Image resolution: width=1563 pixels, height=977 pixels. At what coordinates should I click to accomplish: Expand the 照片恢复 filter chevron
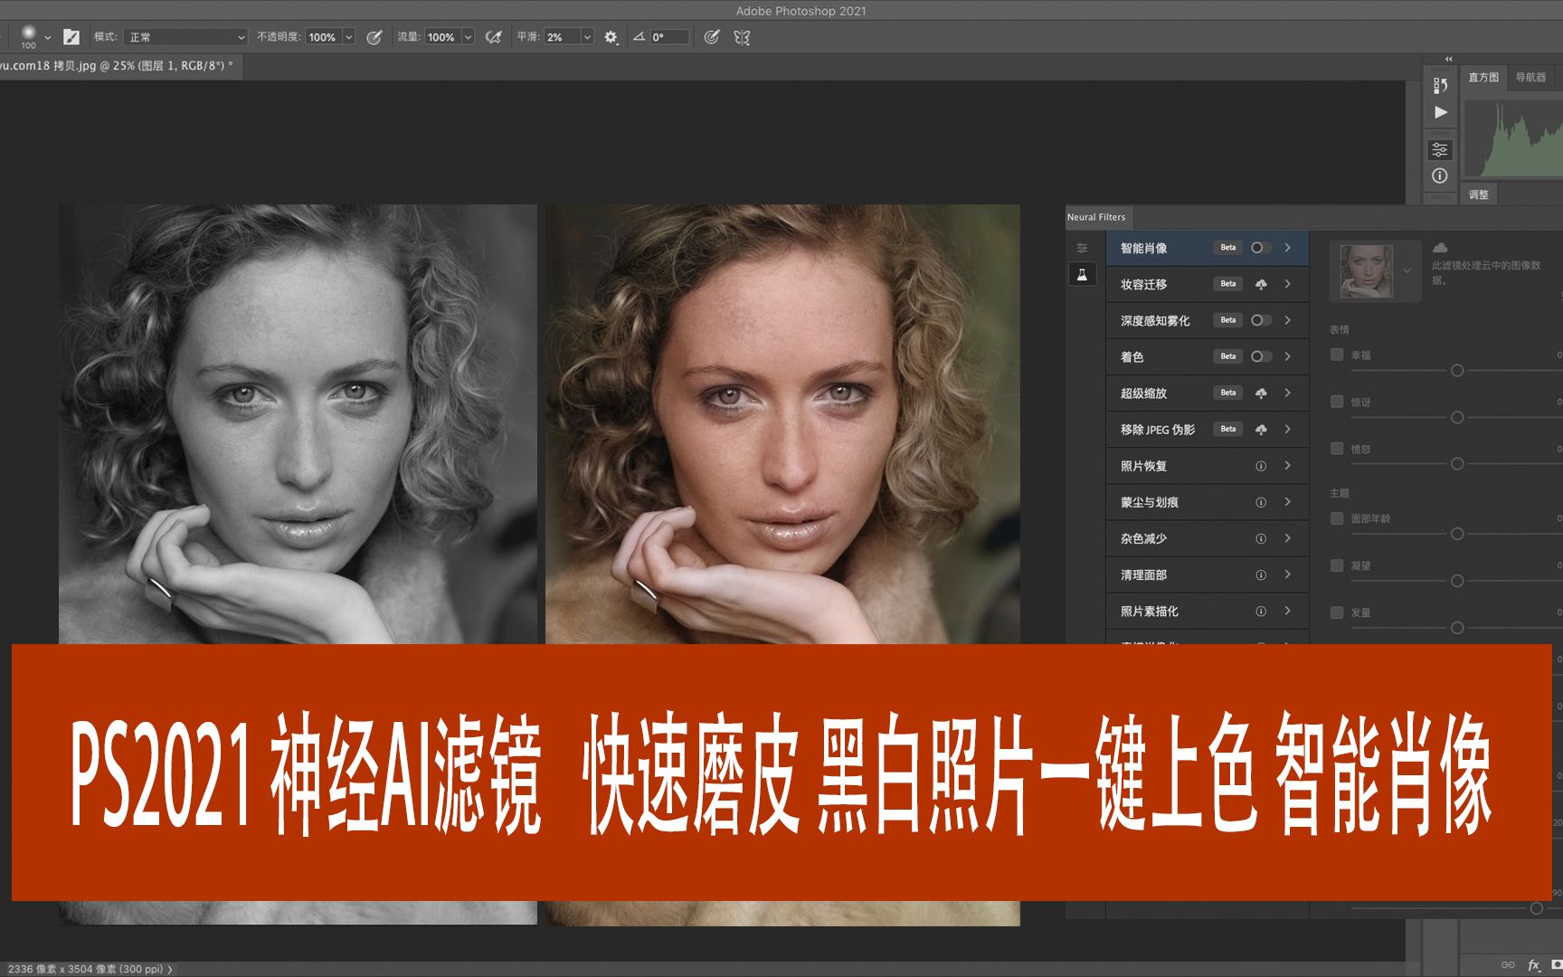tap(1288, 466)
